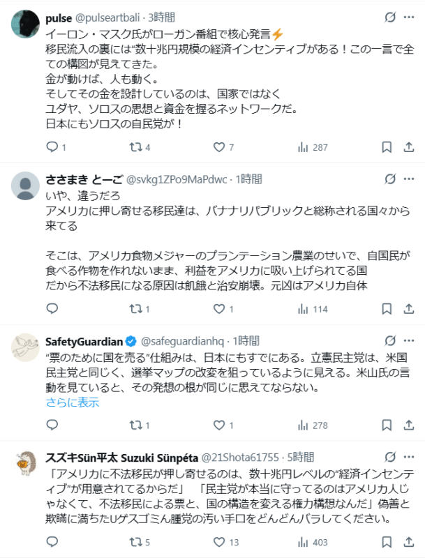Open @pulseartbali profile handle
This screenshot has width=425, height=558.
coord(103,16)
